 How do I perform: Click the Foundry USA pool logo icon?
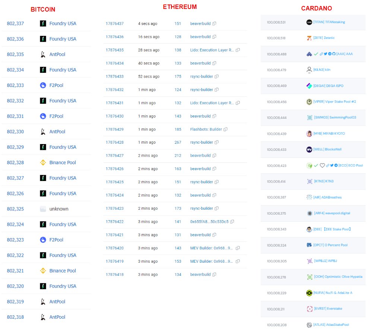(43, 23)
